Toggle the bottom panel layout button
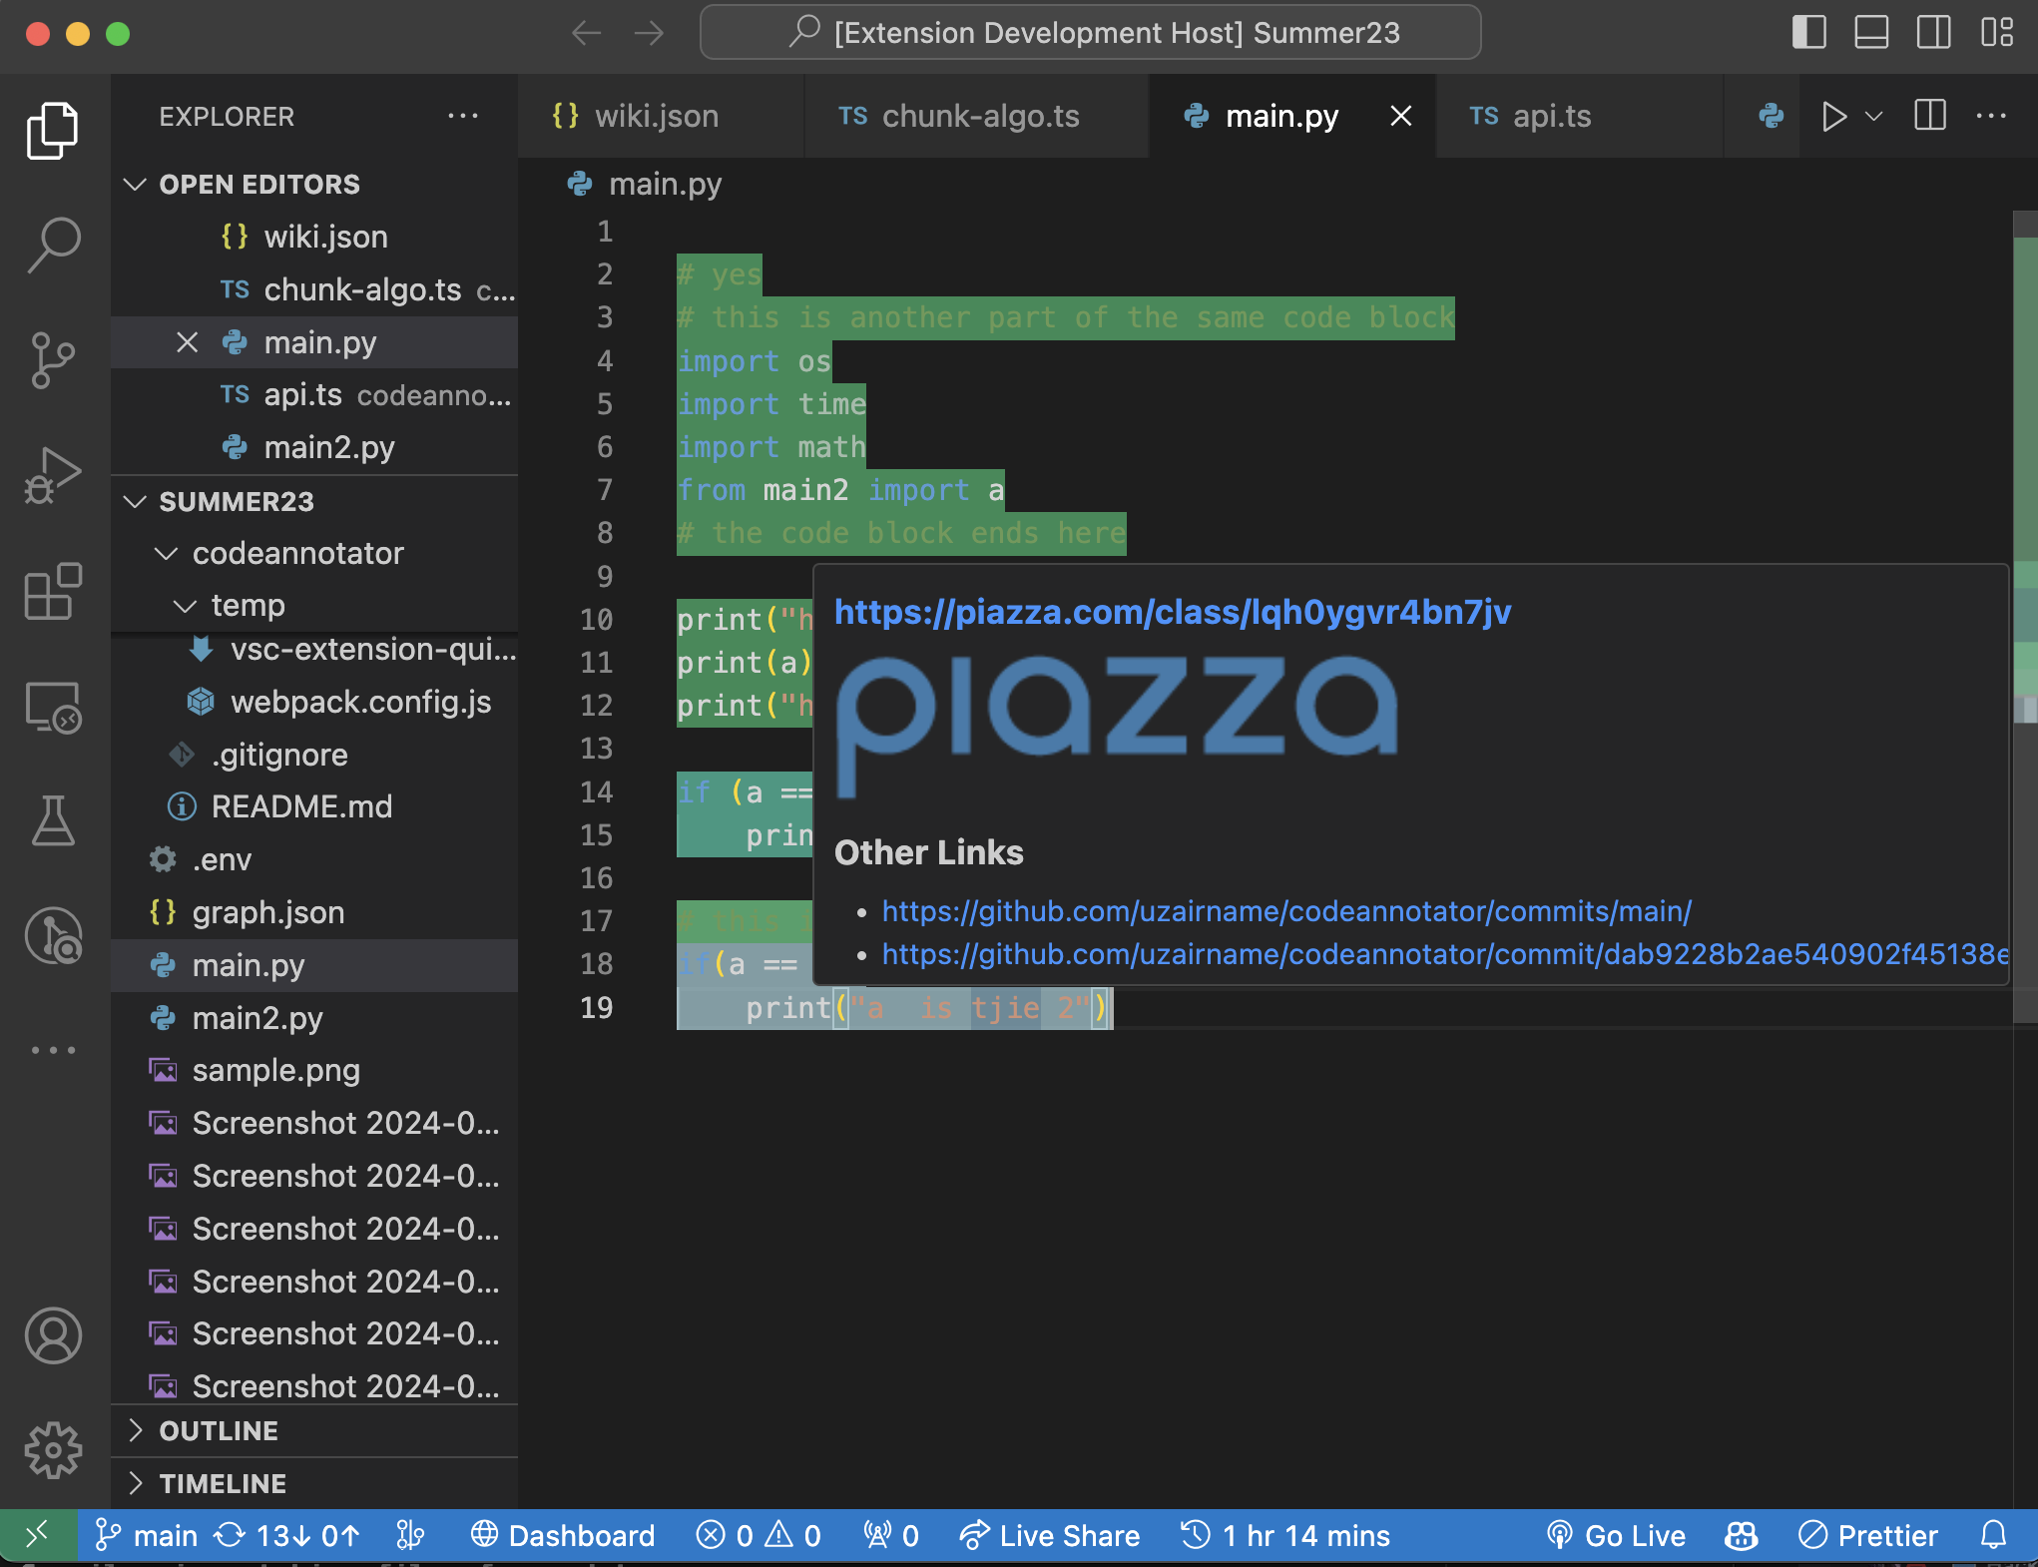This screenshot has height=1567, width=2038. coord(1871,33)
